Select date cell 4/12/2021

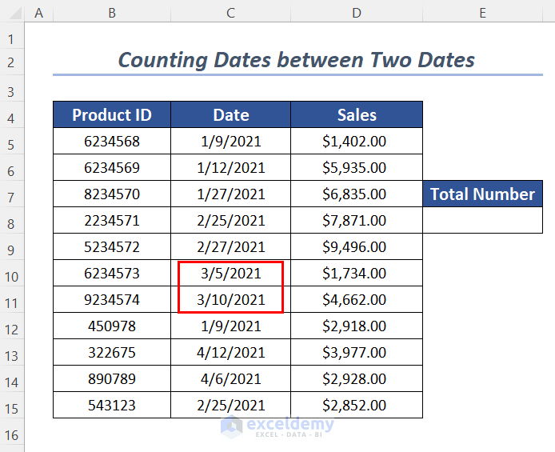pos(230,352)
